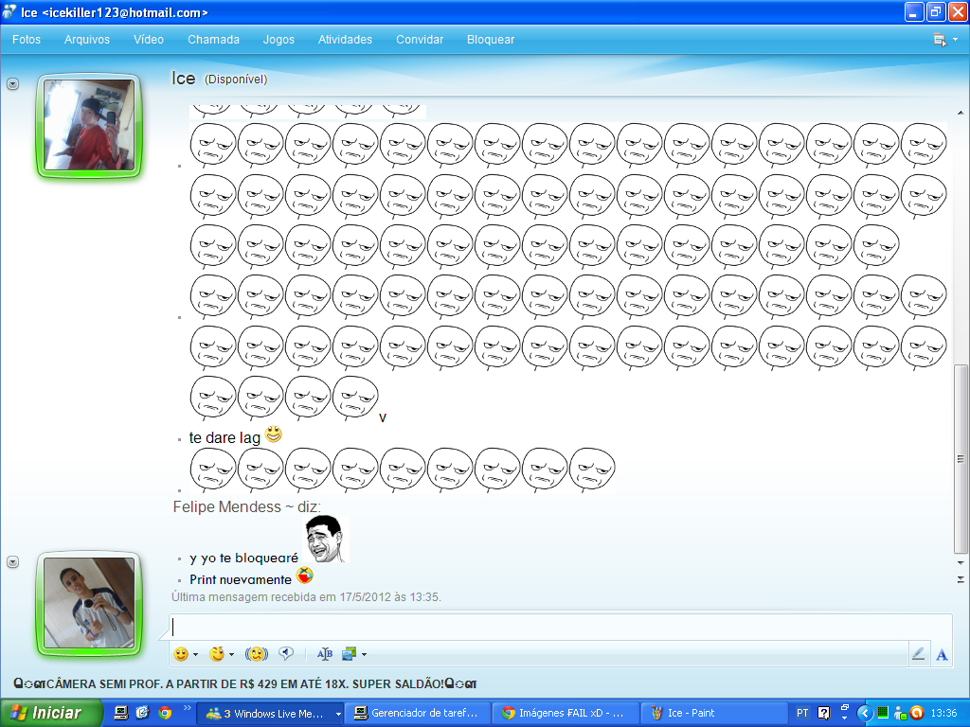Click the 'y yo te bloquearé' message
This screenshot has width=970, height=727.
(x=243, y=558)
